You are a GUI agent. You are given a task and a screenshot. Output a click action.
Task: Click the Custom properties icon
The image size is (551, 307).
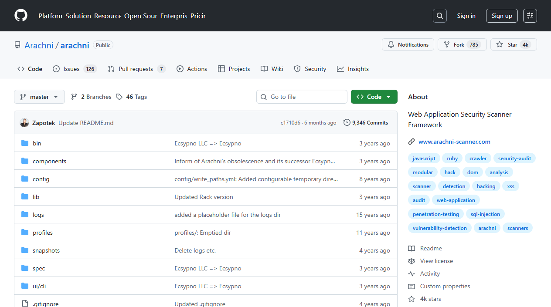[412, 286]
